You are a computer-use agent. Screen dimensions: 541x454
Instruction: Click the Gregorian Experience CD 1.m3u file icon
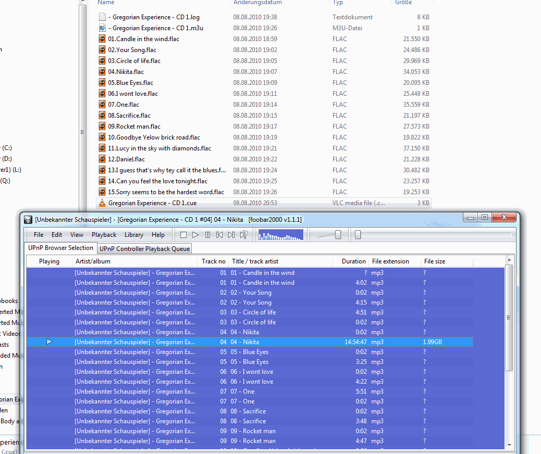point(102,28)
